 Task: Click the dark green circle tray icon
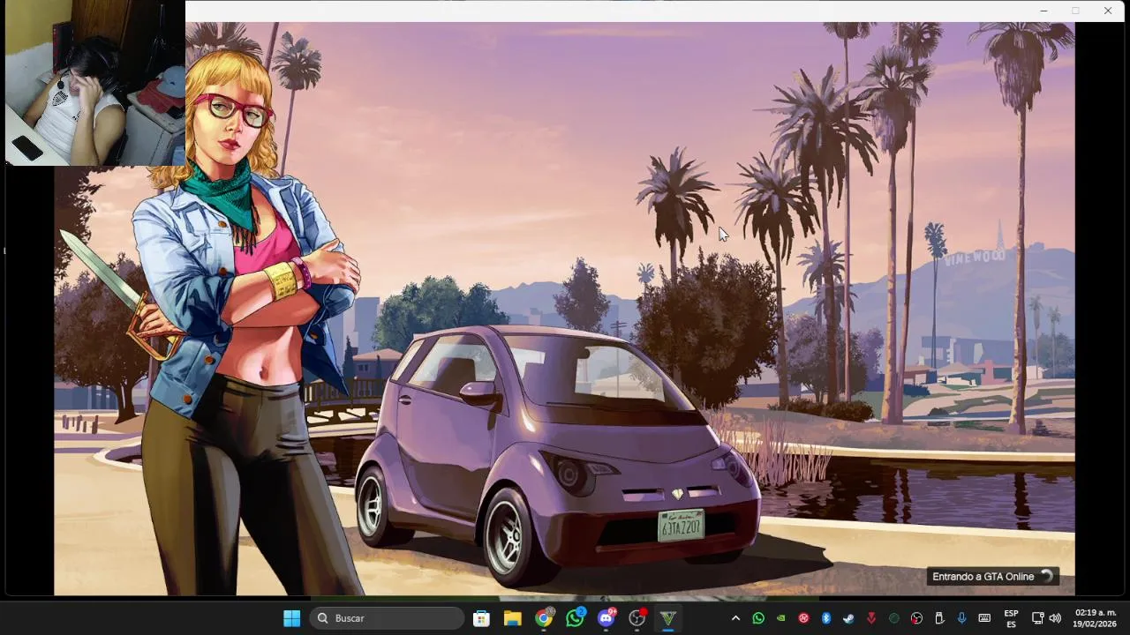[894, 618]
